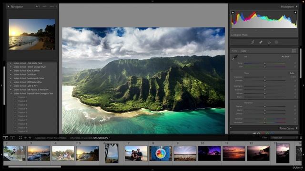Click the Navigator preview beach image
Screen dimensions: 305x171
tap(32, 34)
